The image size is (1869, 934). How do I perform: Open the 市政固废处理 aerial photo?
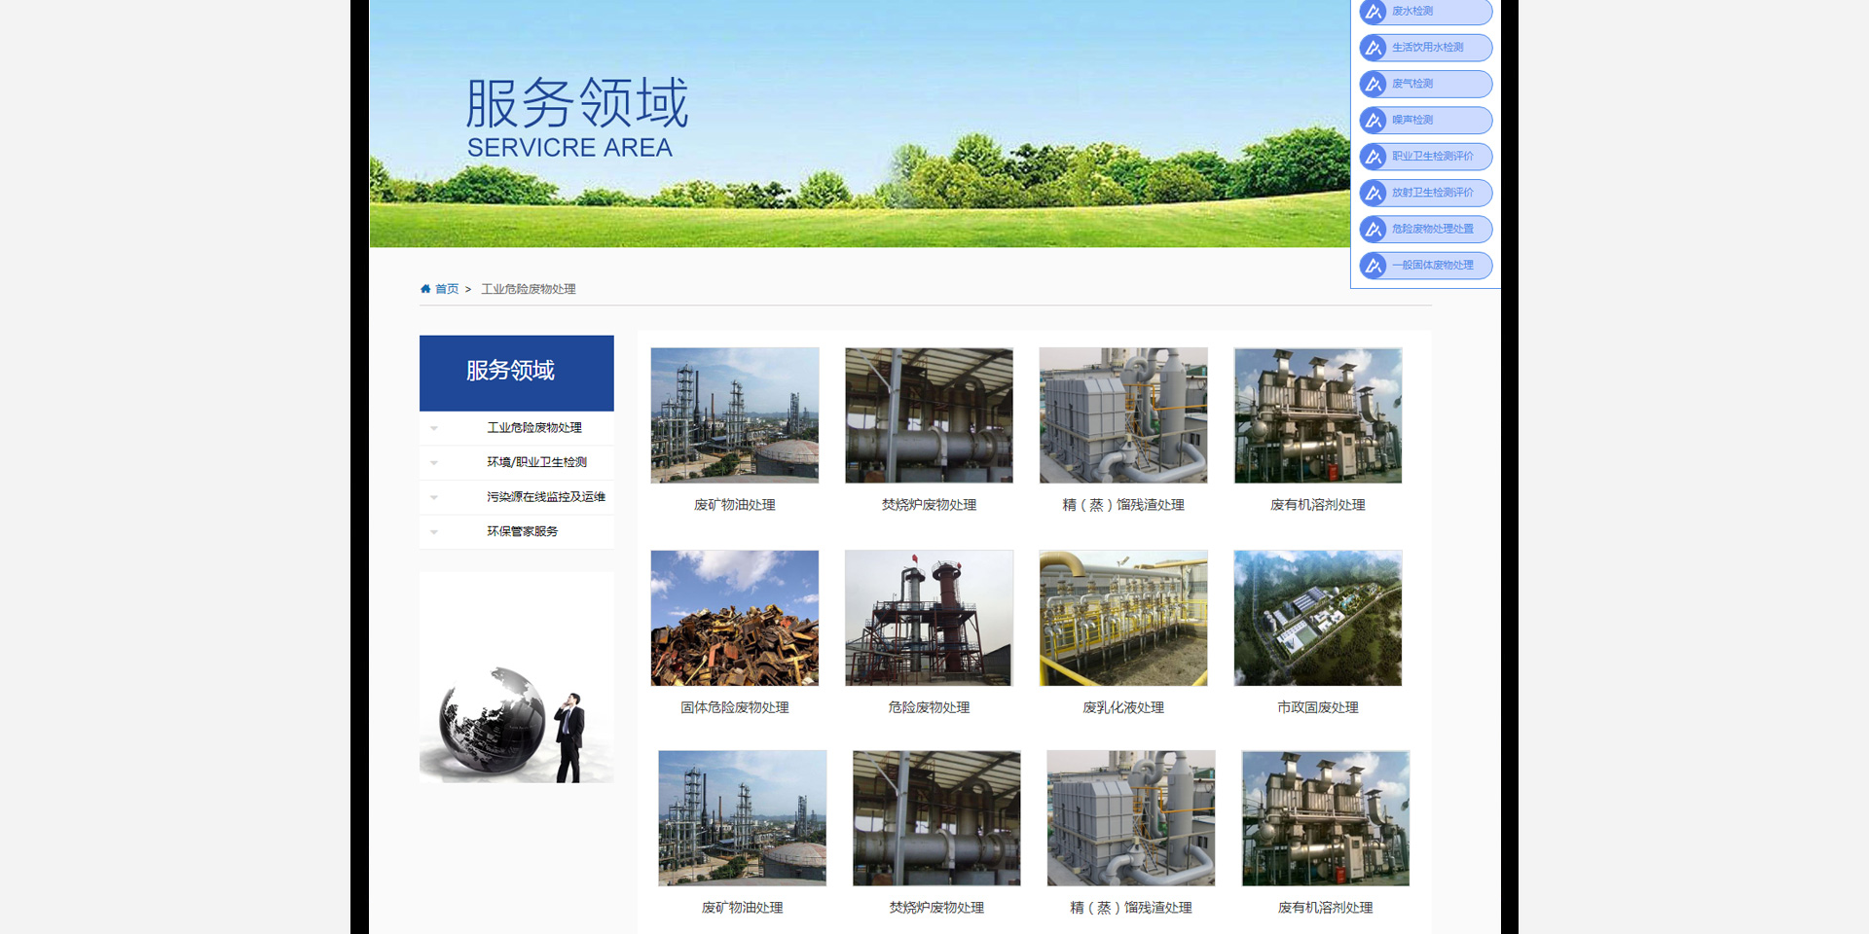coord(1318,618)
